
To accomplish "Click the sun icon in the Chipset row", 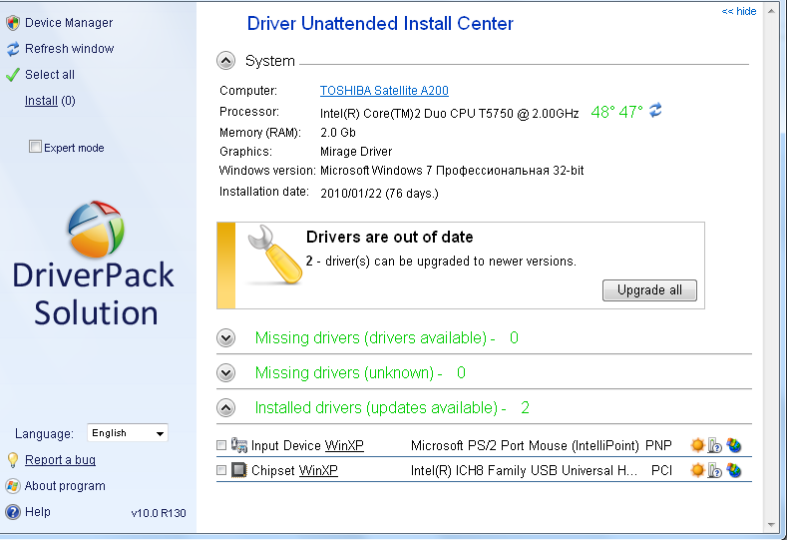I will (x=697, y=470).
